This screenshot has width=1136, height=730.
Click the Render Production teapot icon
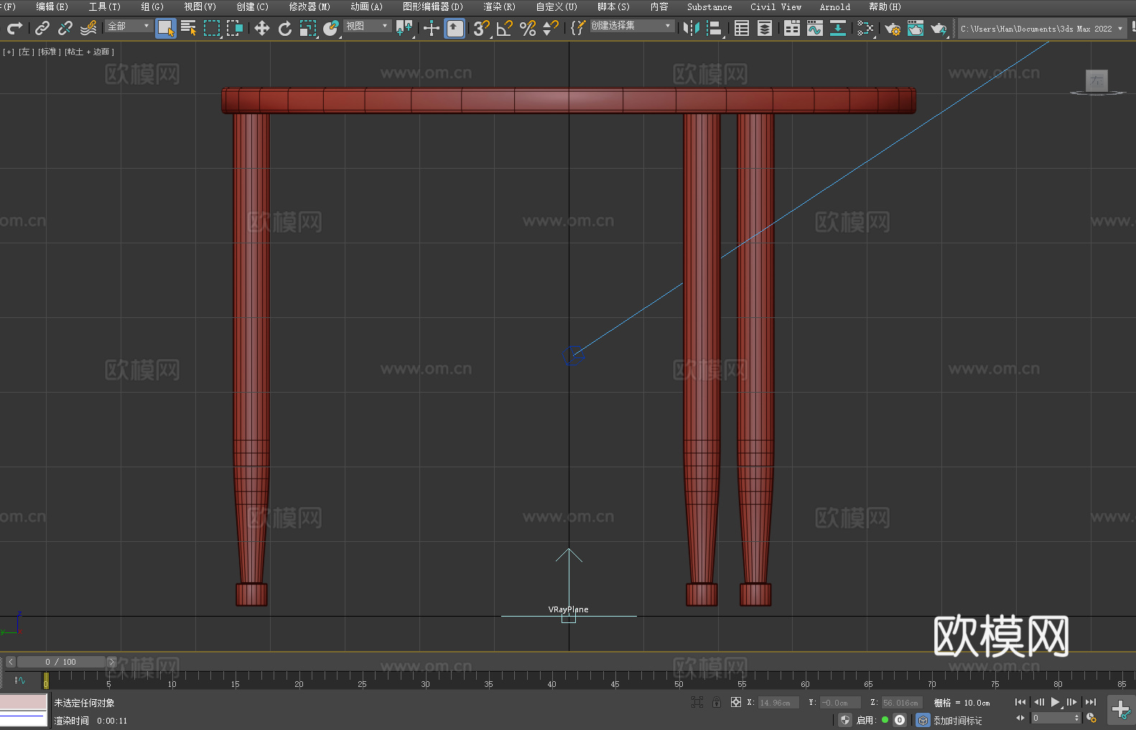(x=939, y=28)
